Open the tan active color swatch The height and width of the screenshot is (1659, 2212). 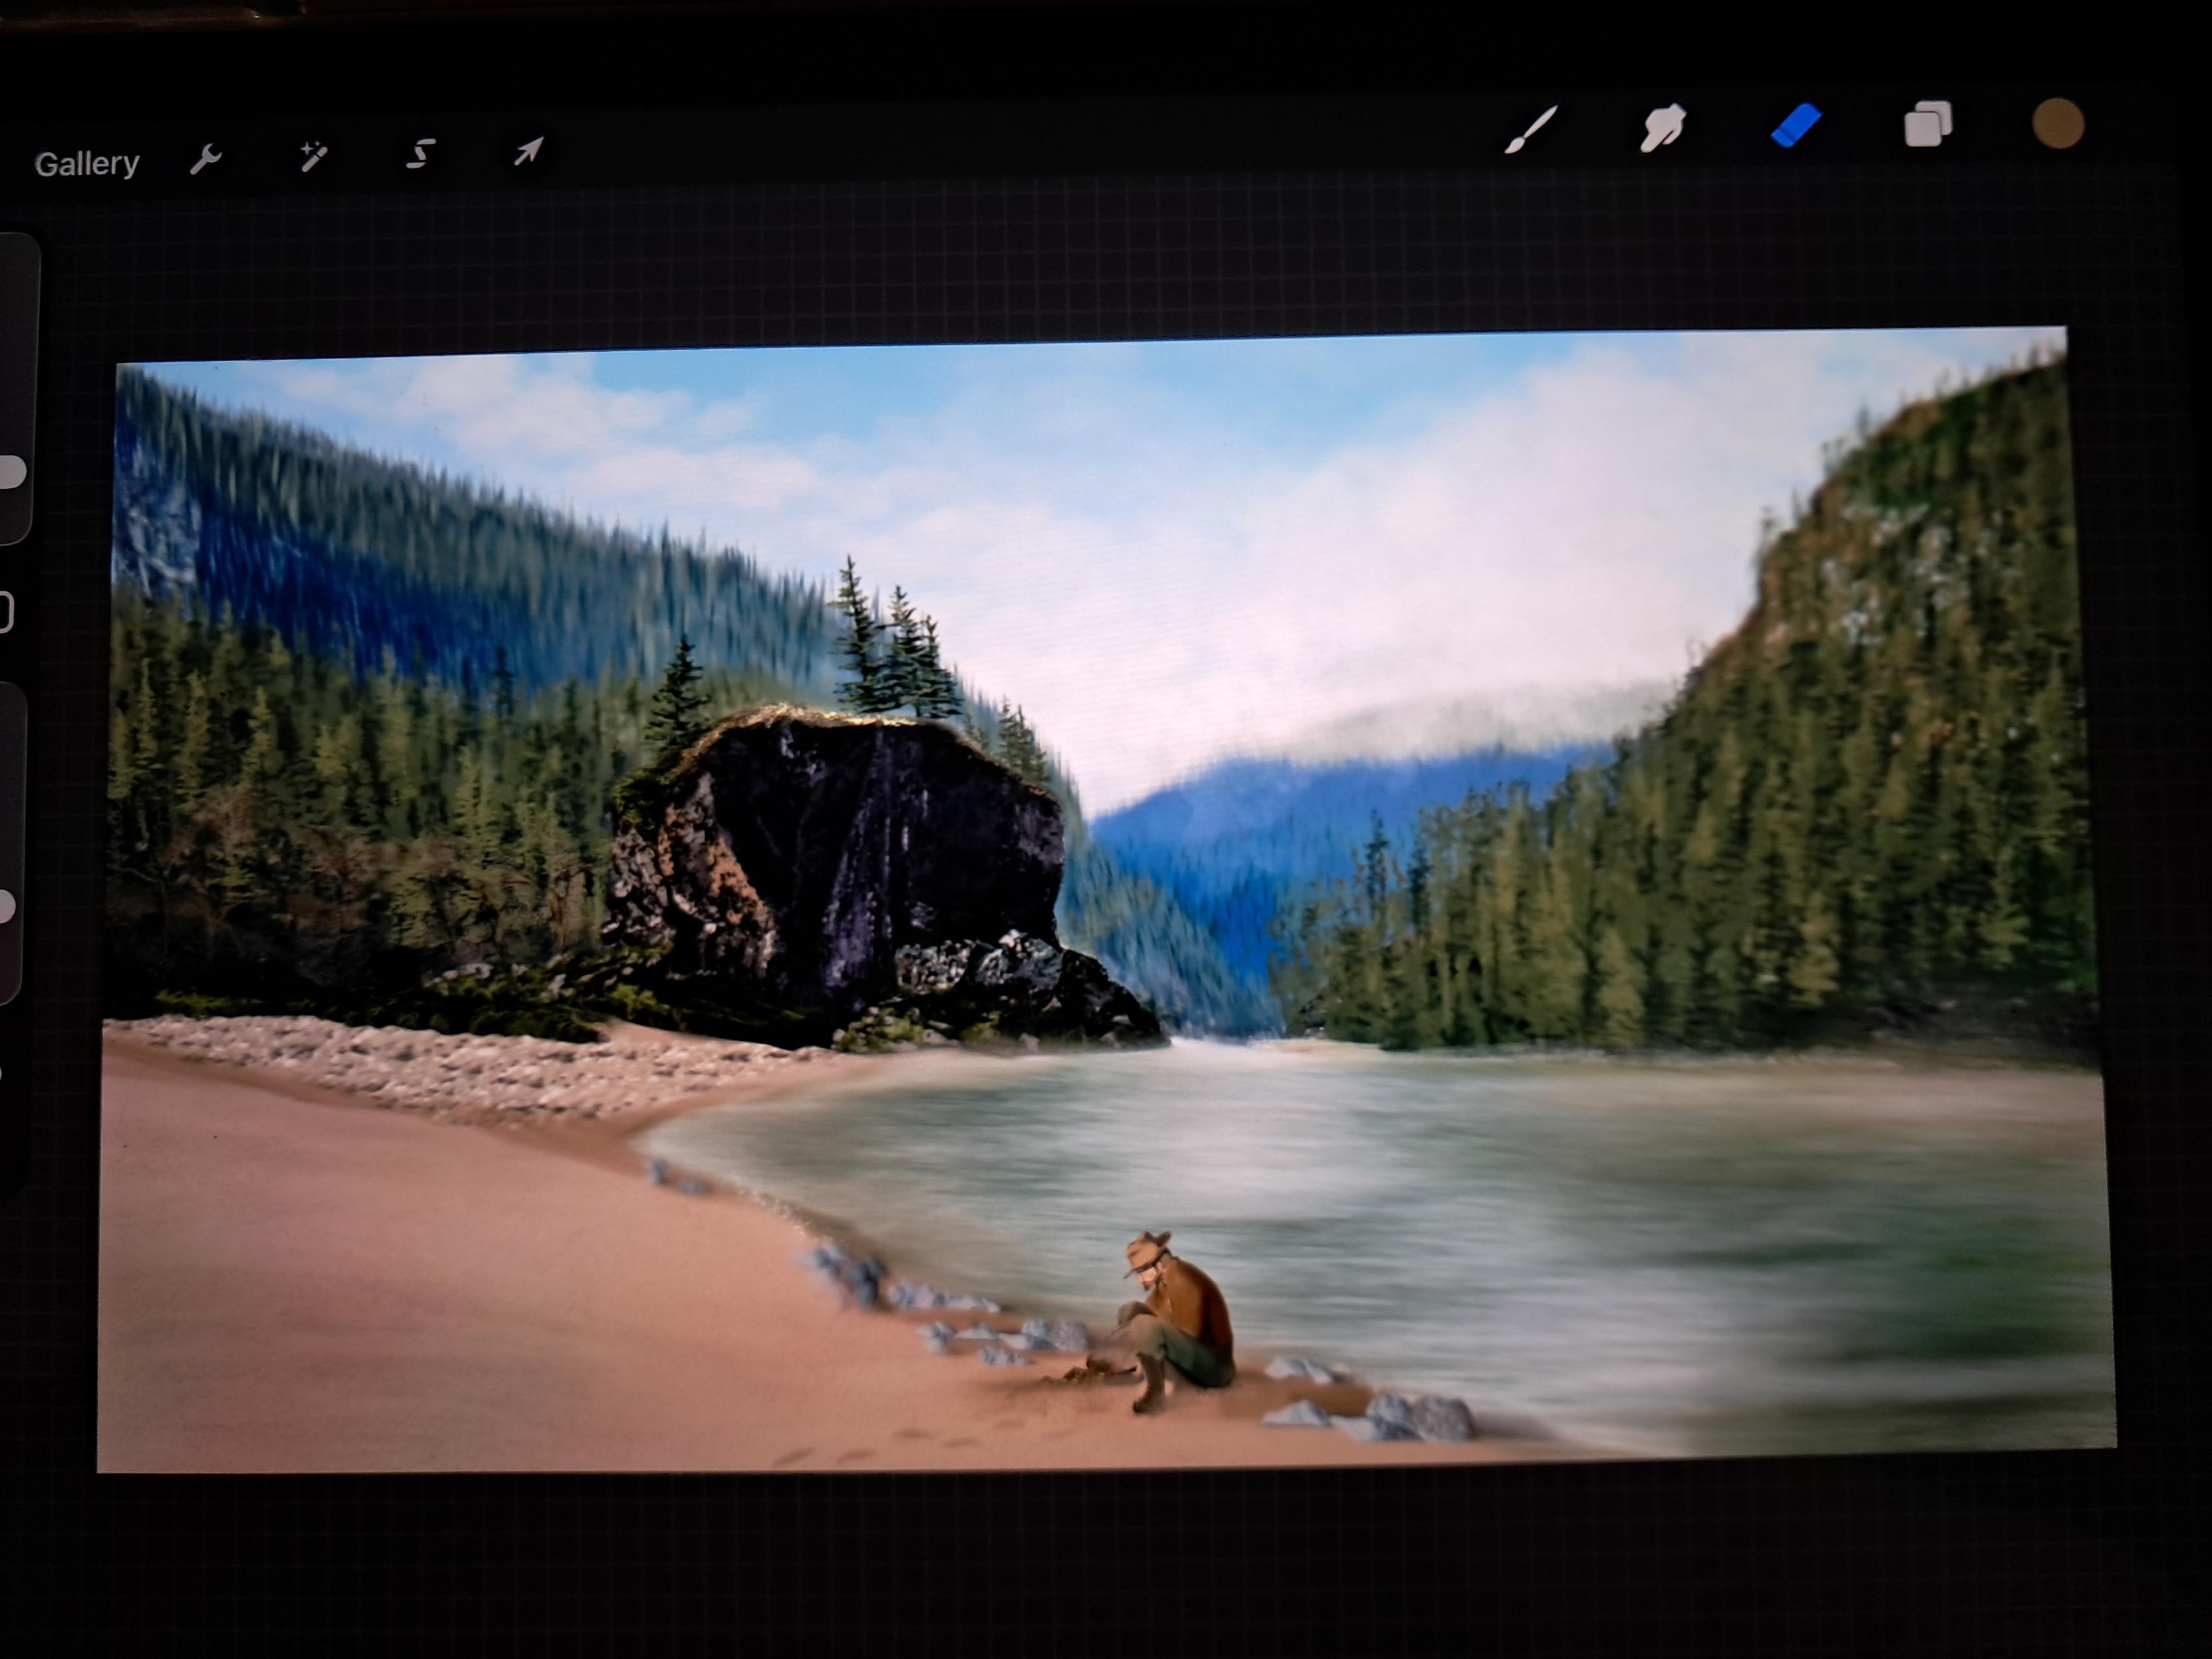(x=2058, y=124)
